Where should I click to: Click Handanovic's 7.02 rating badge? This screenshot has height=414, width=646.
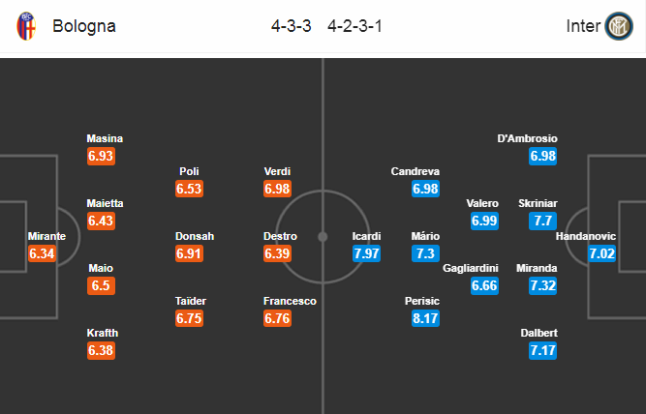click(601, 253)
